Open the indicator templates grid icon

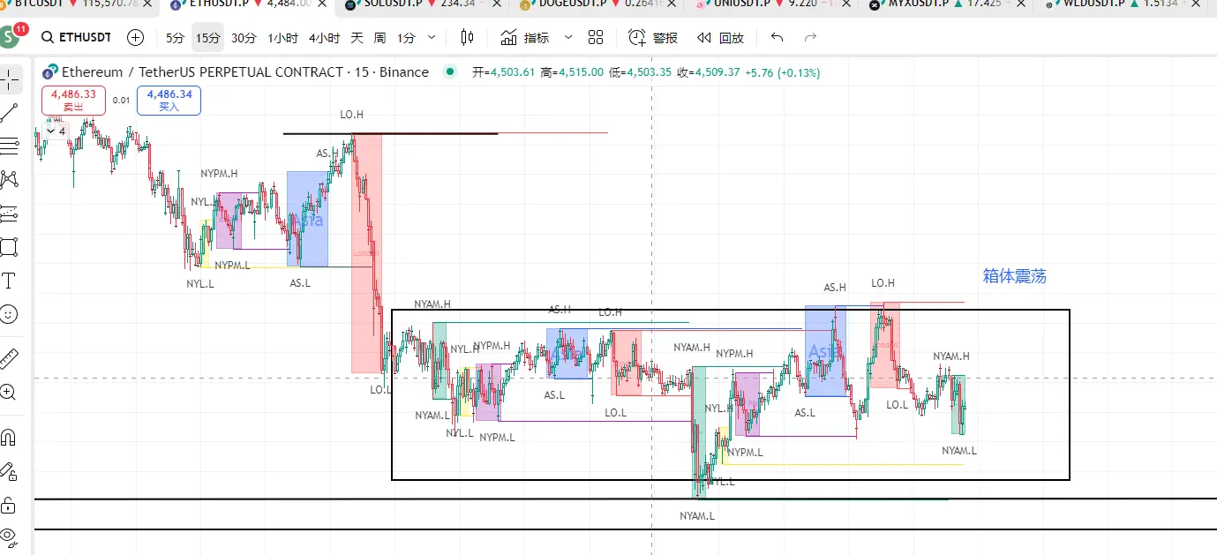596,38
